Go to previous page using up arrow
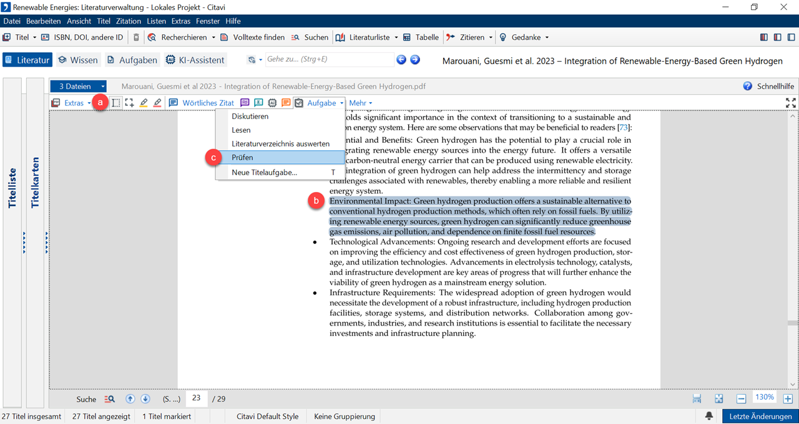Screen dimensions: 799x424 tap(130, 399)
